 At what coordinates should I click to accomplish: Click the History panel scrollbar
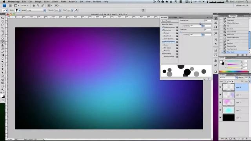pos(249,40)
